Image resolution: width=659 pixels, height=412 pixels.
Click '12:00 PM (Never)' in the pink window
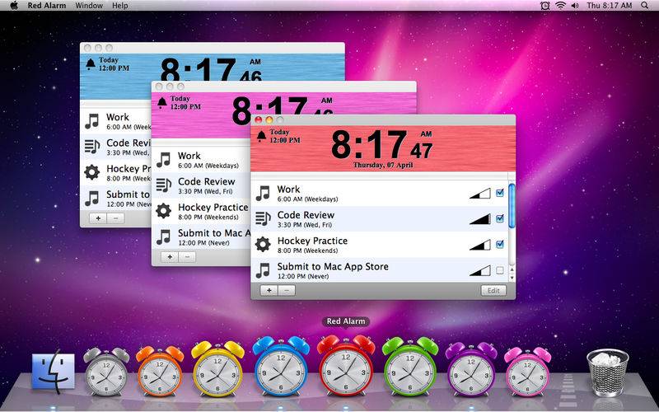coord(203,243)
